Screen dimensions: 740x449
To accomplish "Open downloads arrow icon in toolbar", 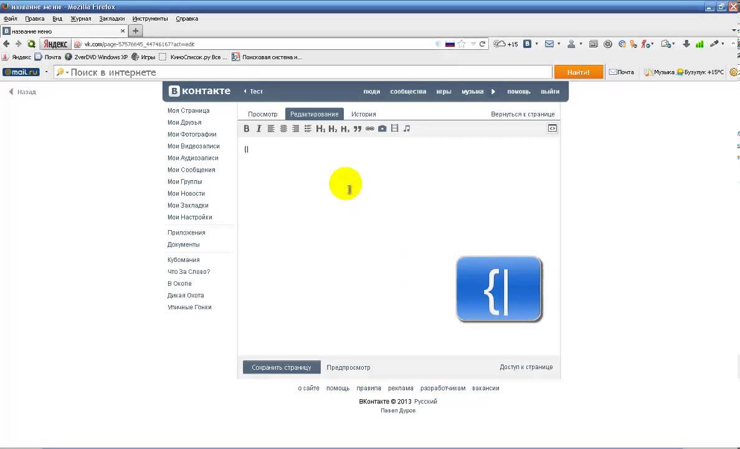I will click(686, 44).
